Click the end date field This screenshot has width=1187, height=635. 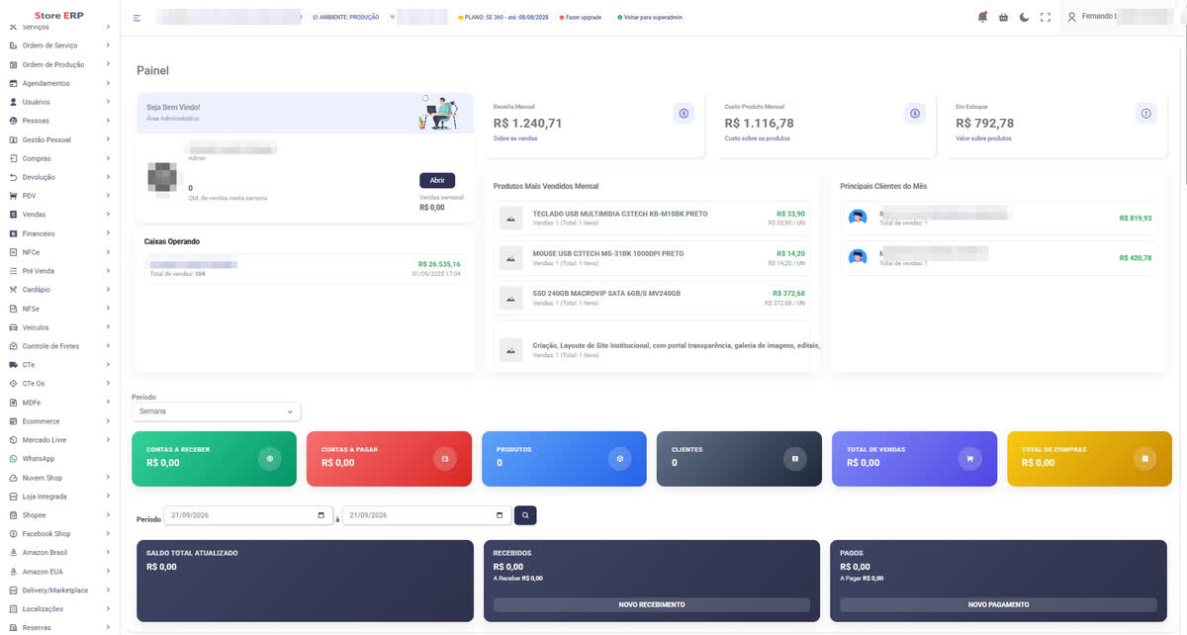(426, 515)
